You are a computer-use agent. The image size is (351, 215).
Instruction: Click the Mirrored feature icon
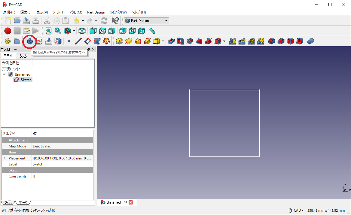coord(233,41)
